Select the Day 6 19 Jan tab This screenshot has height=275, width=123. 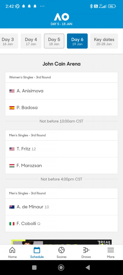pos(77,41)
